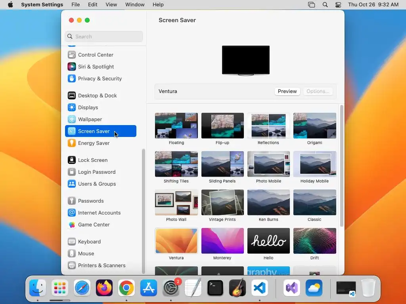Image resolution: width=406 pixels, height=304 pixels.
Task: Select Printers & Scanners sidebar icon
Action: click(72, 266)
